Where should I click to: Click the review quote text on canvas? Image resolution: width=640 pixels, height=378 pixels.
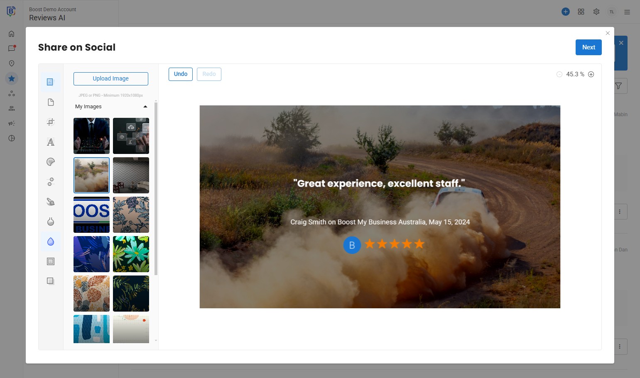click(x=379, y=183)
